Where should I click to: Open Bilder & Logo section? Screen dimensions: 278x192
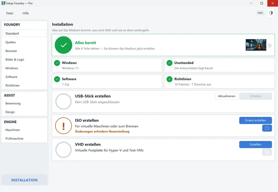[x=24, y=59]
